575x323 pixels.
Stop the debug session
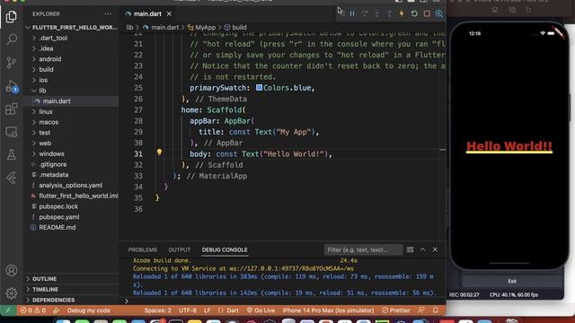427,13
